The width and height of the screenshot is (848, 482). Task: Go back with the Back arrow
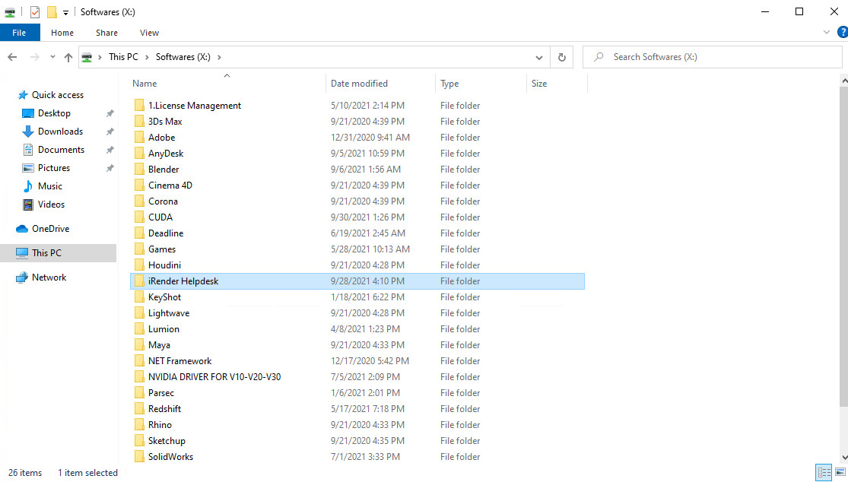(x=12, y=57)
